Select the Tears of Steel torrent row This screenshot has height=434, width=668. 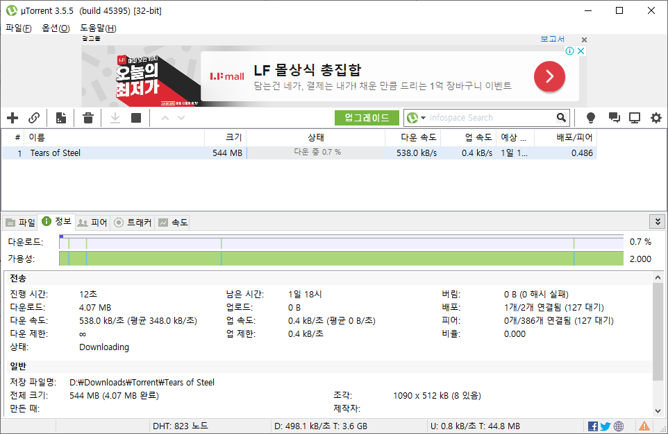(x=299, y=153)
